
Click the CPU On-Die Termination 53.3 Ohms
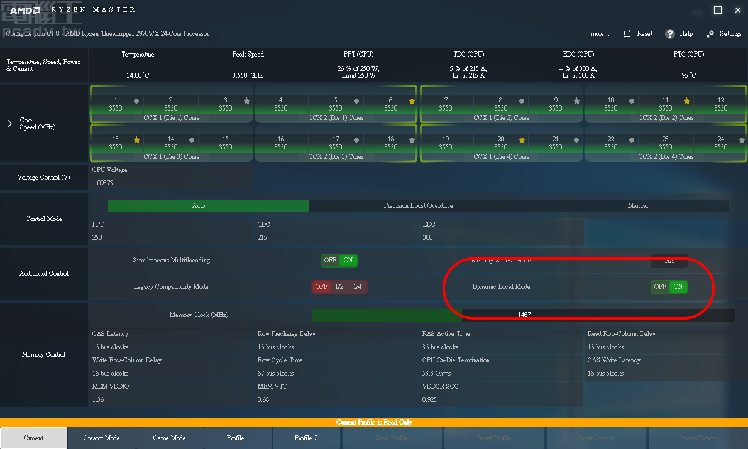(x=436, y=373)
